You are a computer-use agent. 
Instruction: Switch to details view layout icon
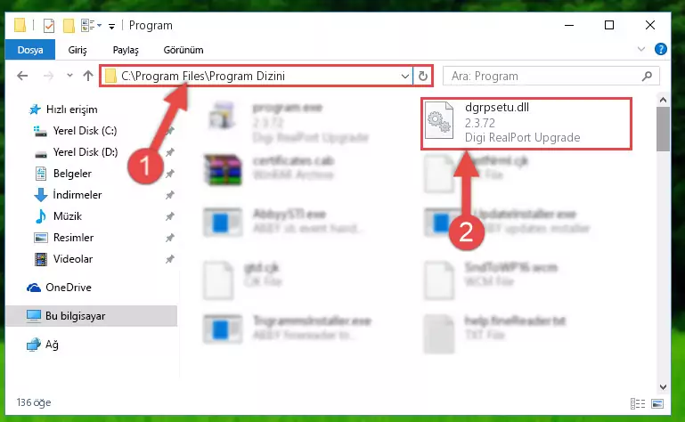point(638,403)
